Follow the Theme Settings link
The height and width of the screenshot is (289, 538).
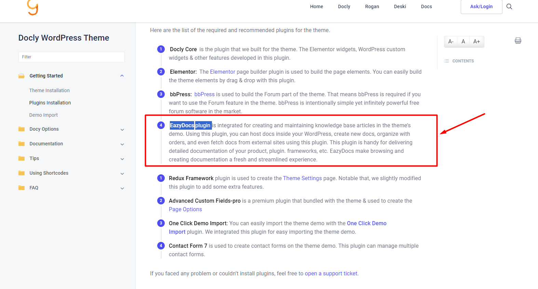click(302, 178)
